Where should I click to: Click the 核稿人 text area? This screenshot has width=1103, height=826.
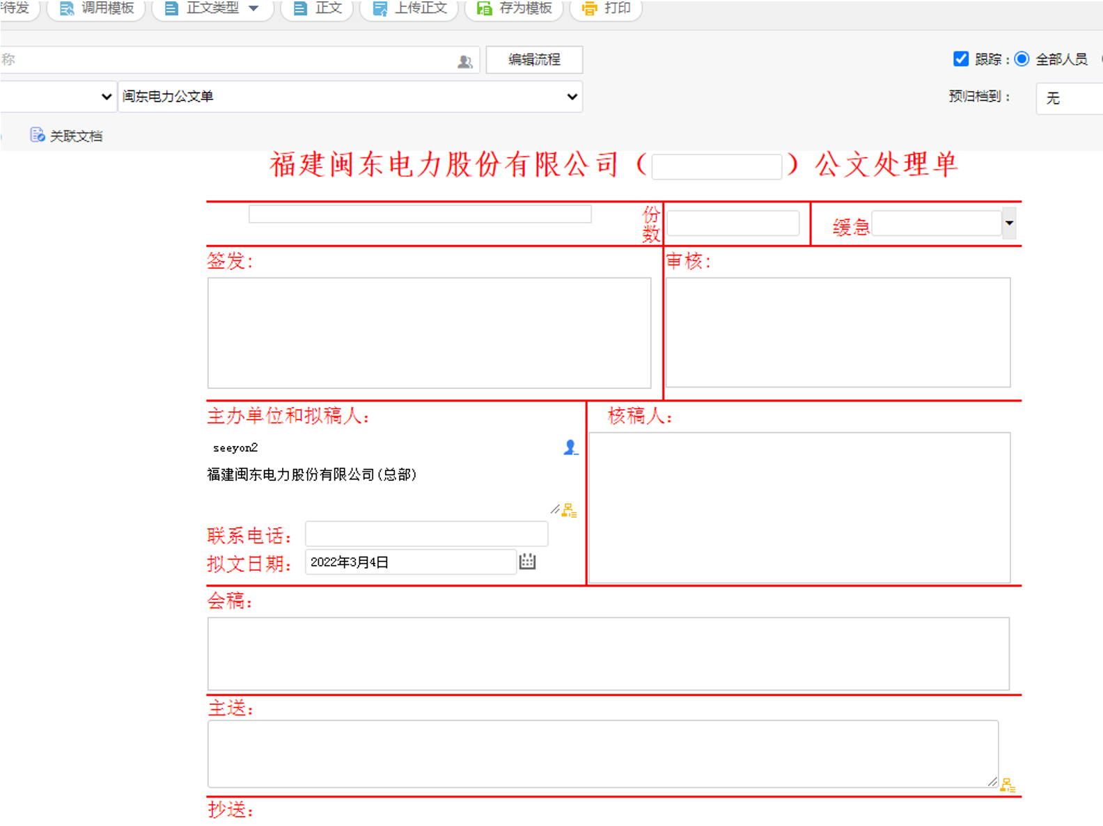coord(799,508)
